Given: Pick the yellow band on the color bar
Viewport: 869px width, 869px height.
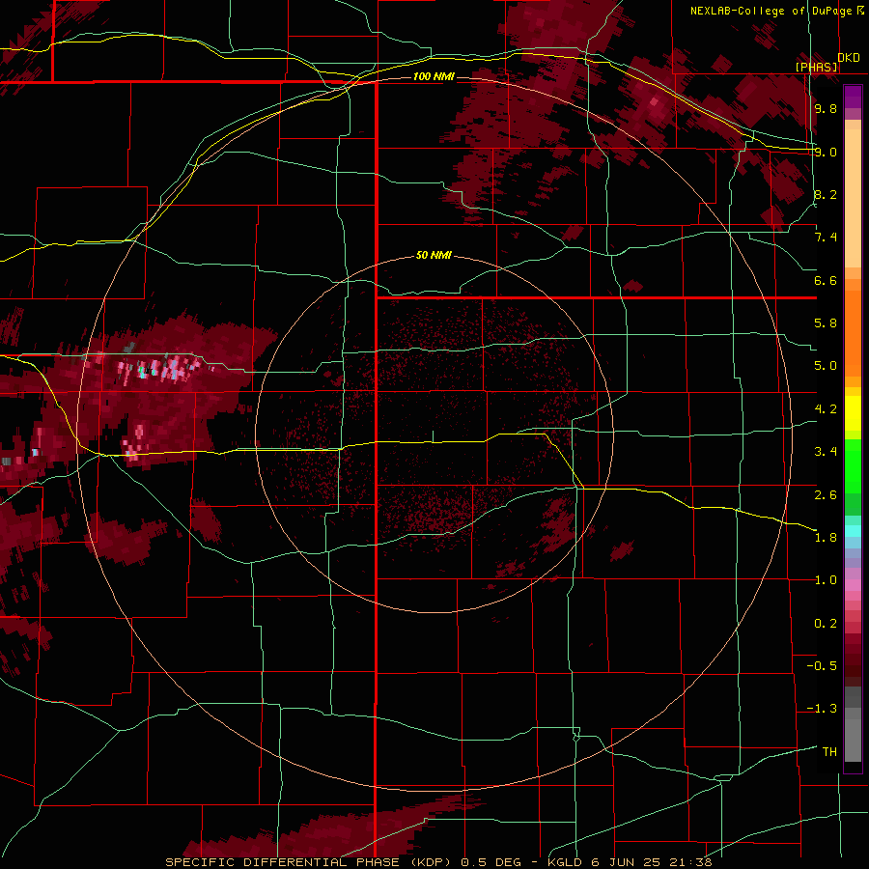Looking at the screenshot, I should 853,413.
